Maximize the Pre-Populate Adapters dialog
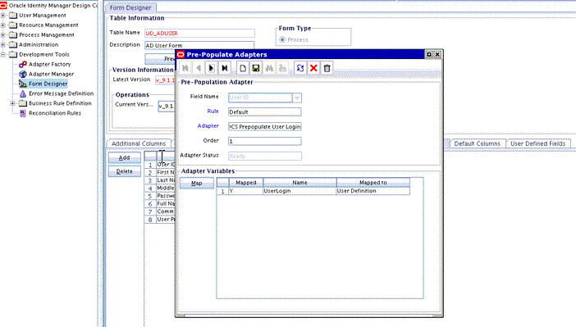 click(x=428, y=54)
